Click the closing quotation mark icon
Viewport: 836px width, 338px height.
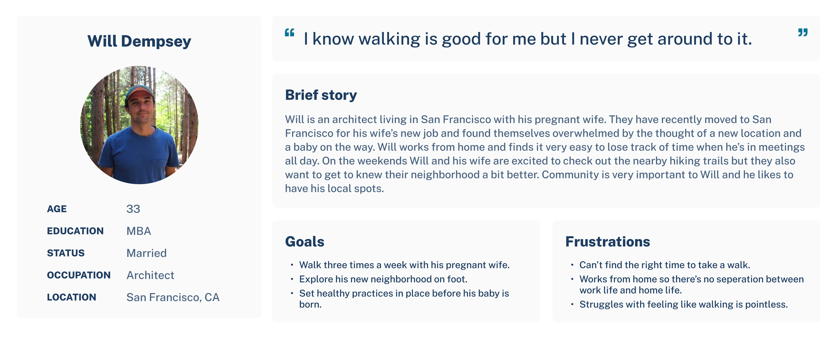803,33
